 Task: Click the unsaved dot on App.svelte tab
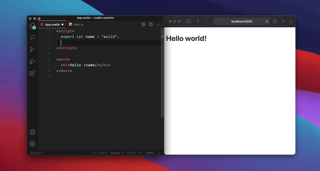pyautogui.click(x=62, y=24)
